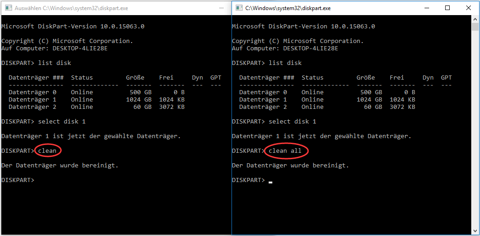Click the circled 'clean all' command
Viewport: 480px width, 236px height.
pyautogui.click(x=285, y=150)
